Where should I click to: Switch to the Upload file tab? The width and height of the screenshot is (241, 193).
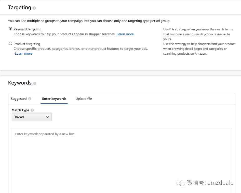click(84, 99)
